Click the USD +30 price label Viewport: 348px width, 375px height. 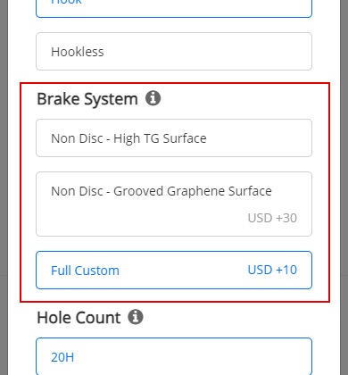[272, 218]
